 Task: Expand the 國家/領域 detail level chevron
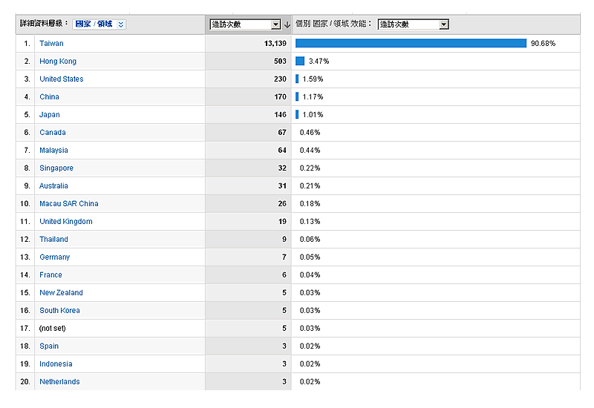click(121, 24)
